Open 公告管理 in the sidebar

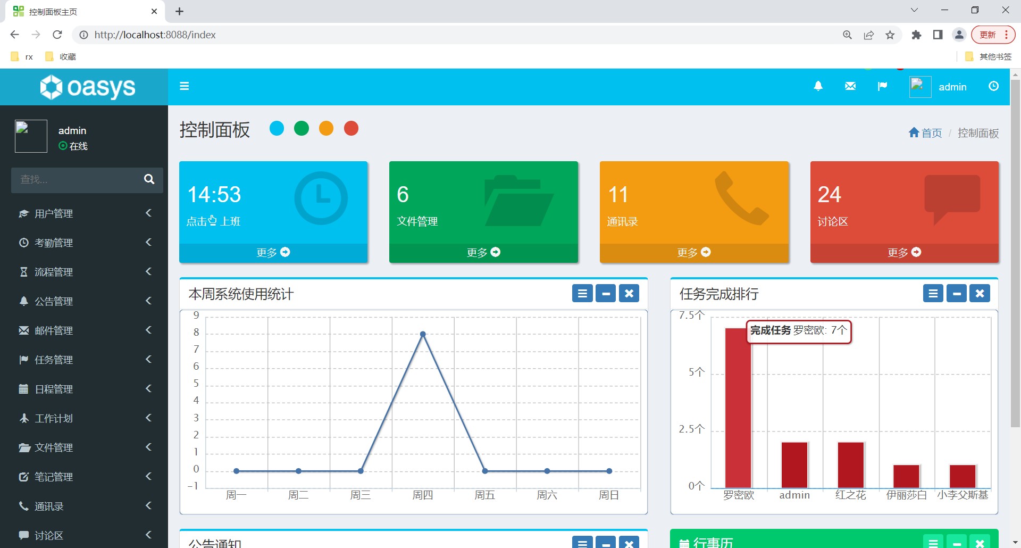coord(84,301)
